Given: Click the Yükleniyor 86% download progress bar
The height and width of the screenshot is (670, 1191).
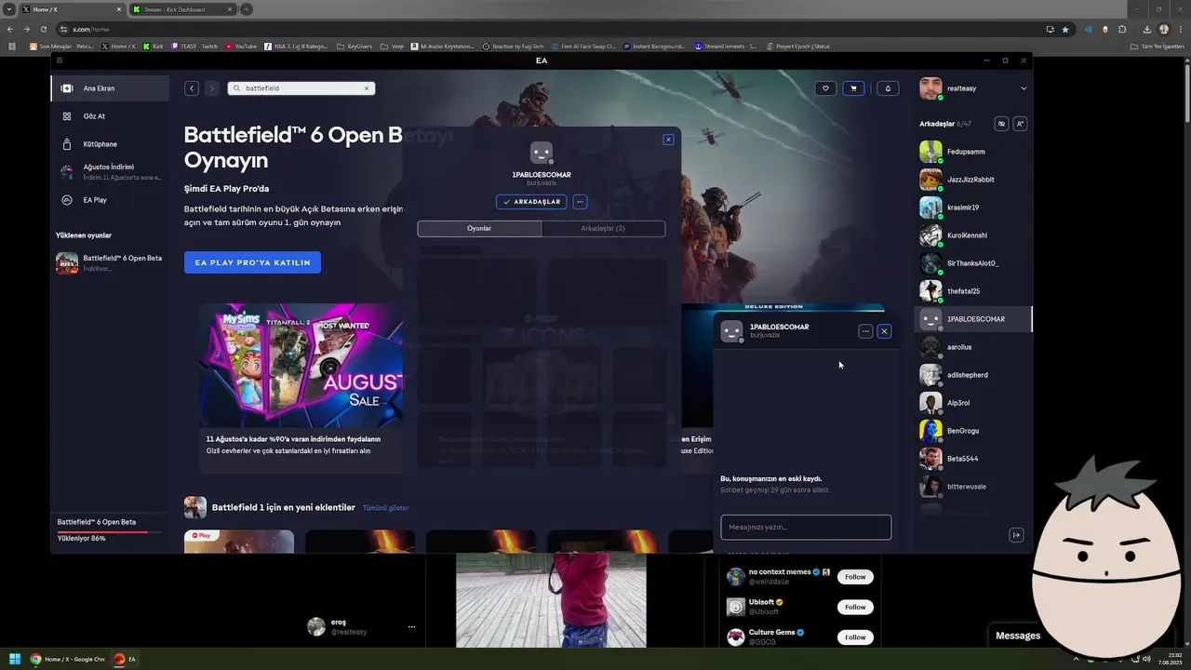Looking at the screenshot, I should [108, 531].
